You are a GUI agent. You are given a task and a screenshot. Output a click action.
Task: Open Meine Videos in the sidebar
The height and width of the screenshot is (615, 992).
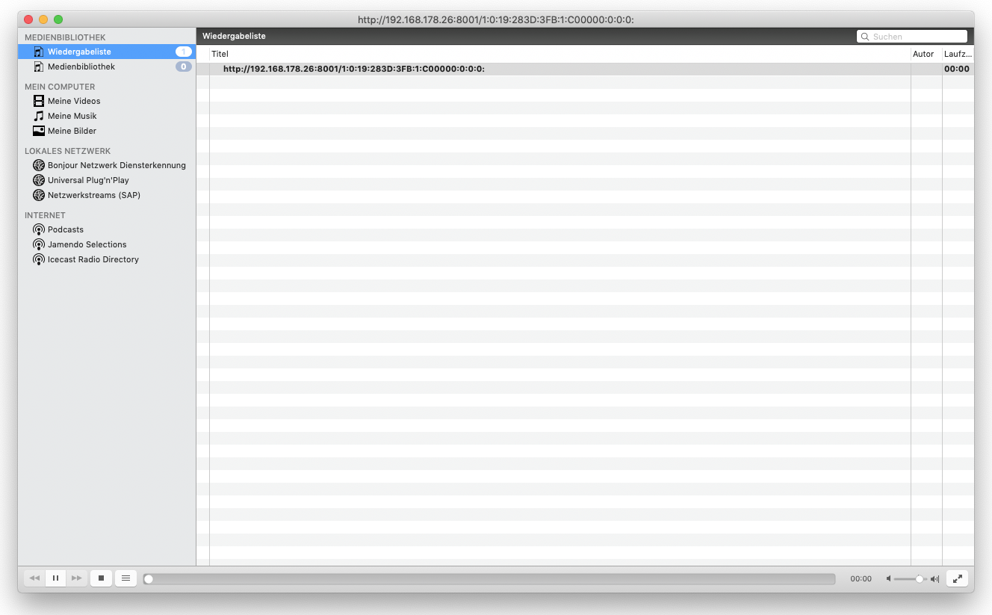click(73, 101)
